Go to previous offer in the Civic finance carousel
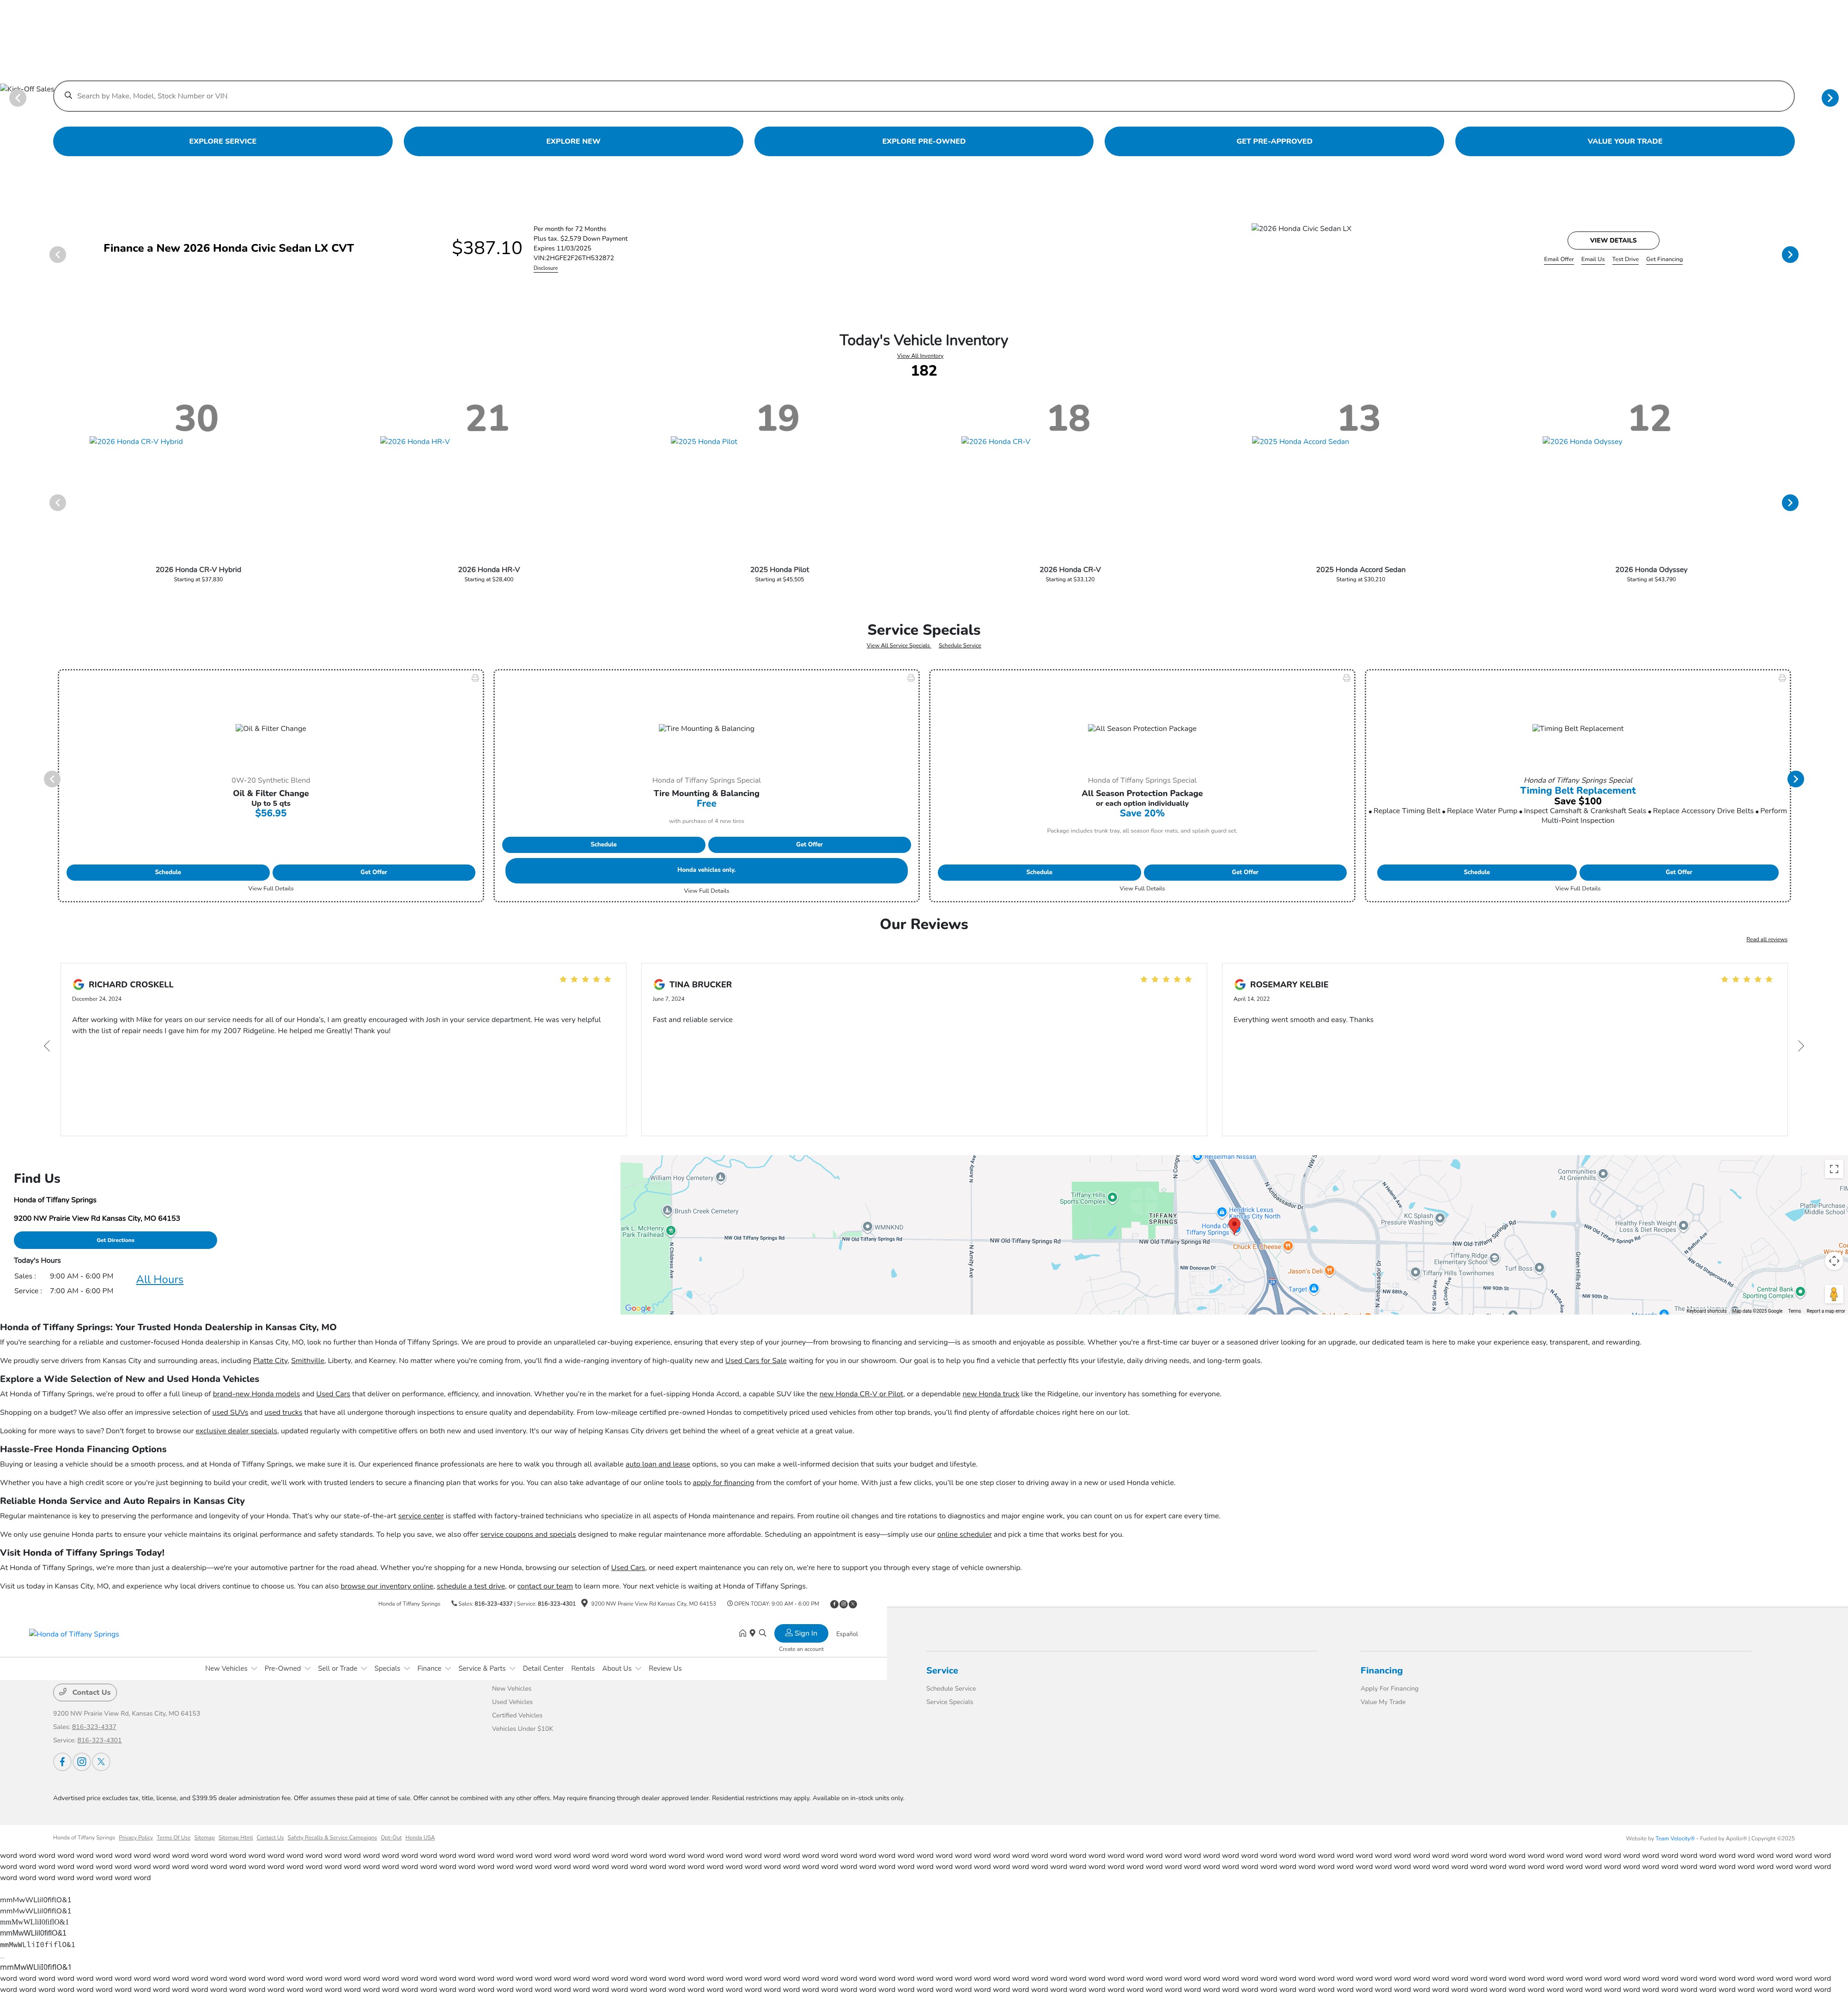The height and width of the screenshot is (1997, 1848). pos(58,255)
